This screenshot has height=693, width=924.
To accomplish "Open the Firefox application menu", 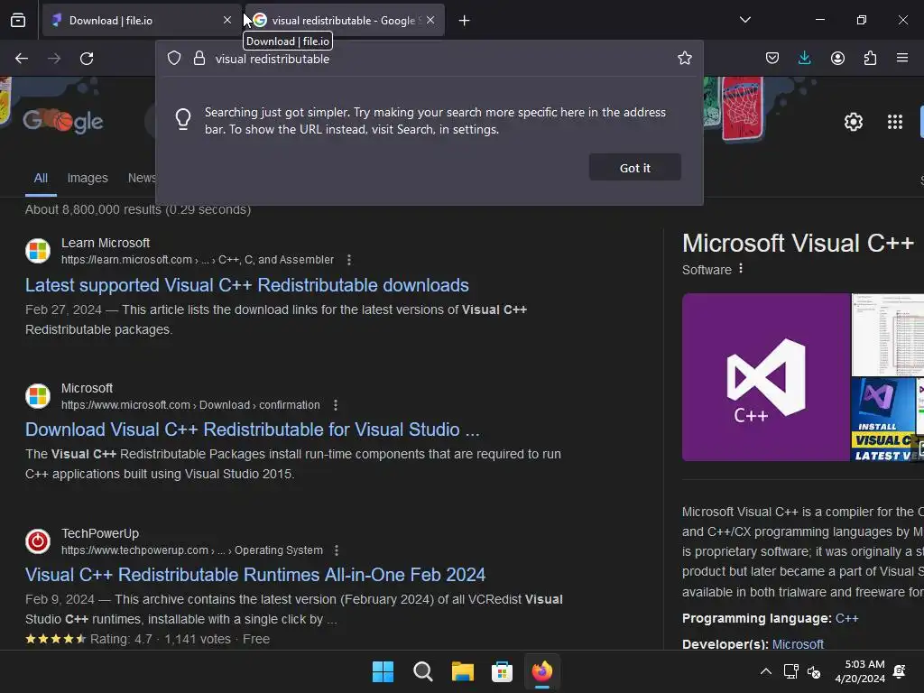I will (902, 58).
